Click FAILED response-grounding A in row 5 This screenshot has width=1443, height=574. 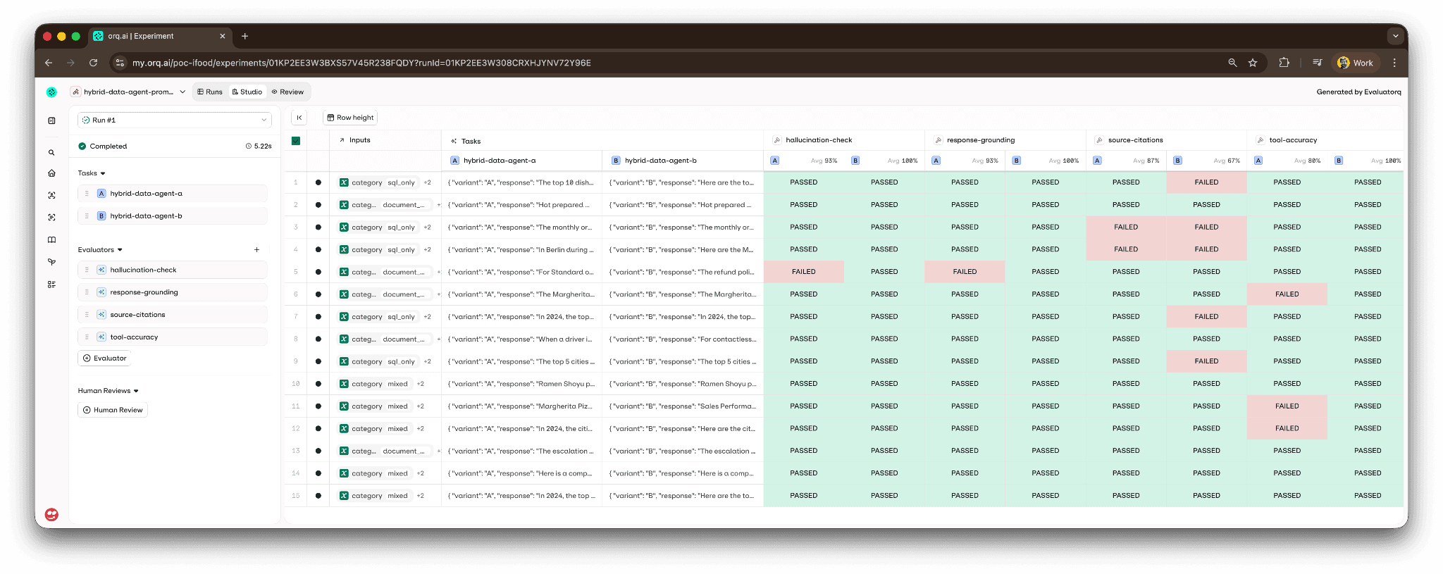click(x=965, y=272)
